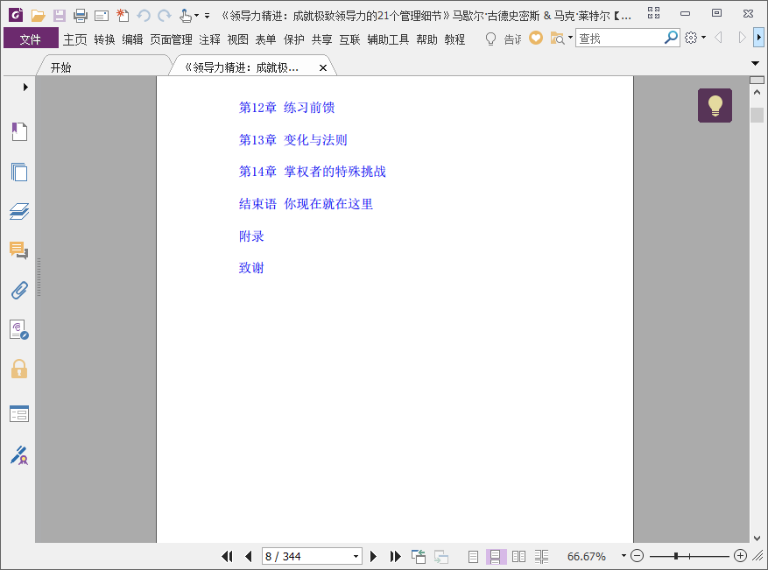
Task: Click the Create new PDF icon
Action: [123, 16]
